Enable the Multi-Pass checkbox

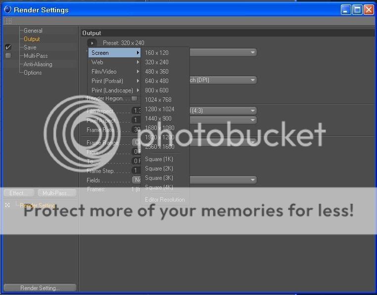tap(8, 56)
